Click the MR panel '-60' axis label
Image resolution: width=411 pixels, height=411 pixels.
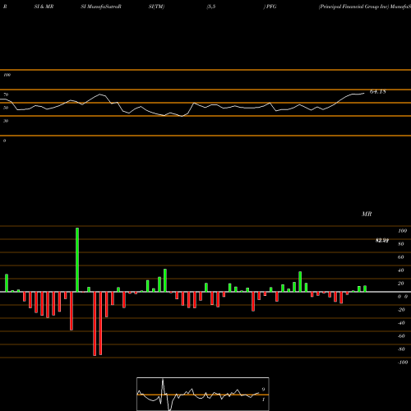(x=401, y=336)
